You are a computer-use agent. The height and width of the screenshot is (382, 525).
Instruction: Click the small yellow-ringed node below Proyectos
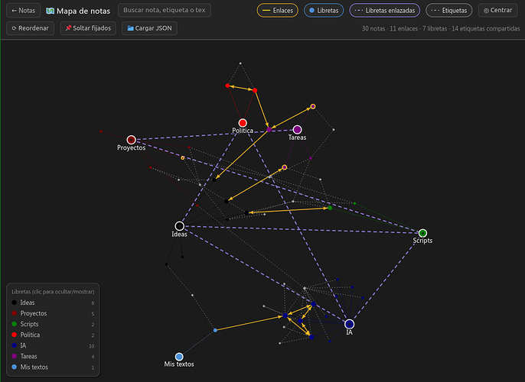click(x=182, y=157)
